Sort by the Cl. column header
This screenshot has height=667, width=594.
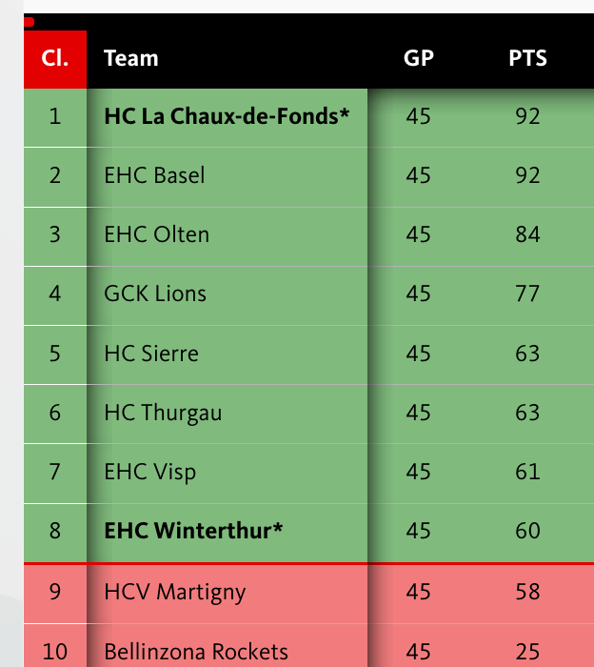(54, 58)
